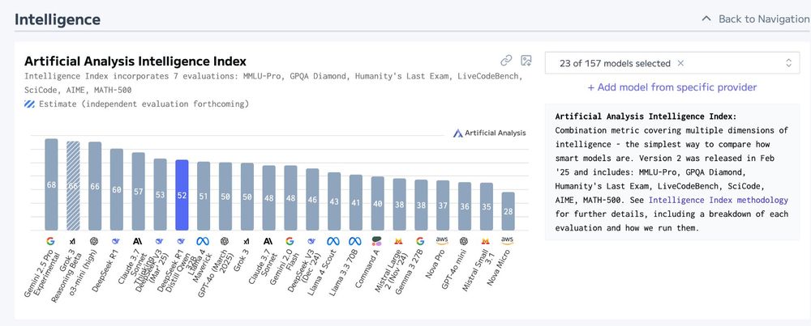The image size is (811, 326).
Task: Open the '23 of 157 models selected' dropdown
Action: pyautogui.click(x=671, y=63)
